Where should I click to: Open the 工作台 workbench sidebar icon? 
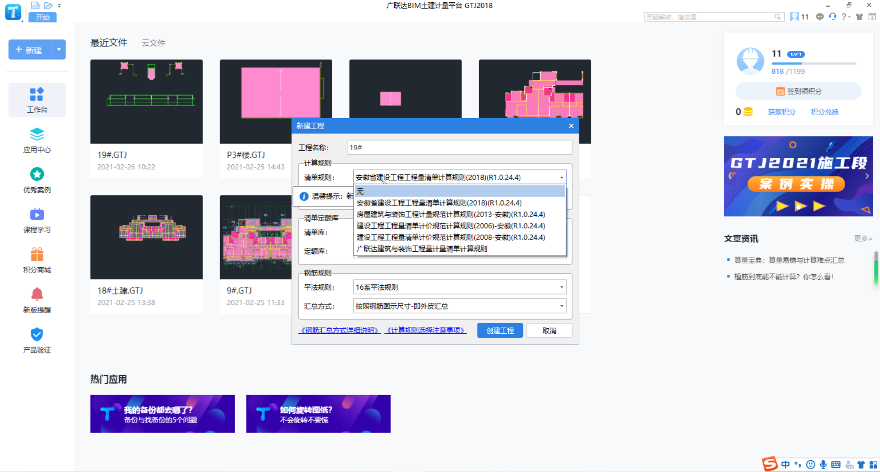37,100
